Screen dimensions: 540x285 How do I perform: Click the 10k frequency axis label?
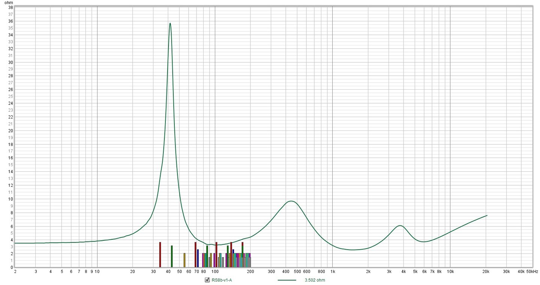point(450,271)
